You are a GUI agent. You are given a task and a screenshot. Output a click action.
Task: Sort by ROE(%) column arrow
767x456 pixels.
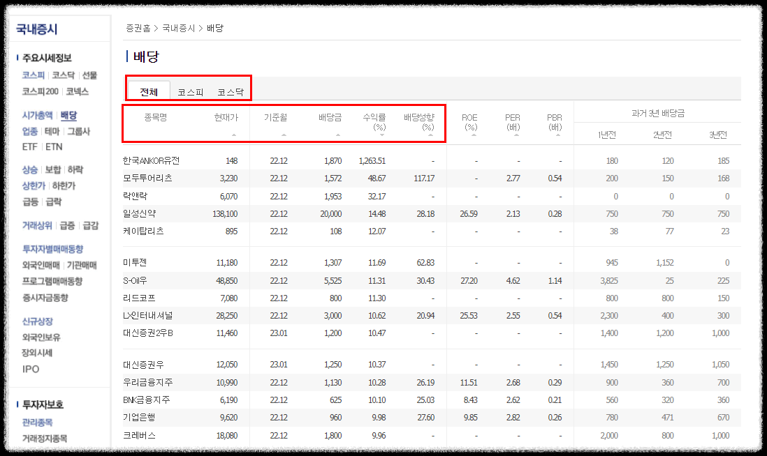pos(474,135)
